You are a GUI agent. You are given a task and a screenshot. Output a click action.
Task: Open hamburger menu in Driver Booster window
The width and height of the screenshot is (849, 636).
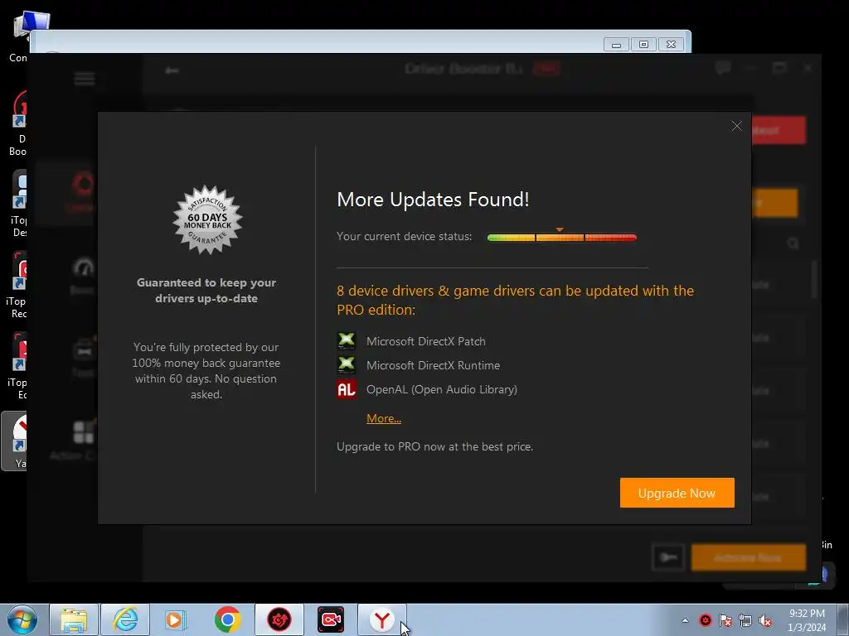pos(85,79)
